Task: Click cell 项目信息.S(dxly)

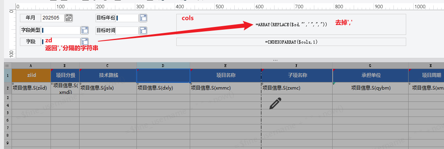Action: pyautogui.click(x=163, y=88)
